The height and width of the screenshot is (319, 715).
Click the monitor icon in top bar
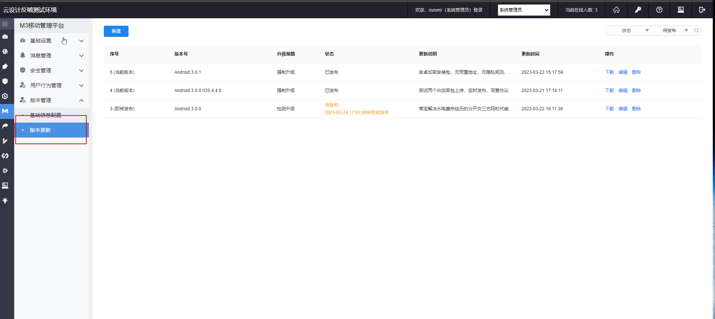(681, 10)
